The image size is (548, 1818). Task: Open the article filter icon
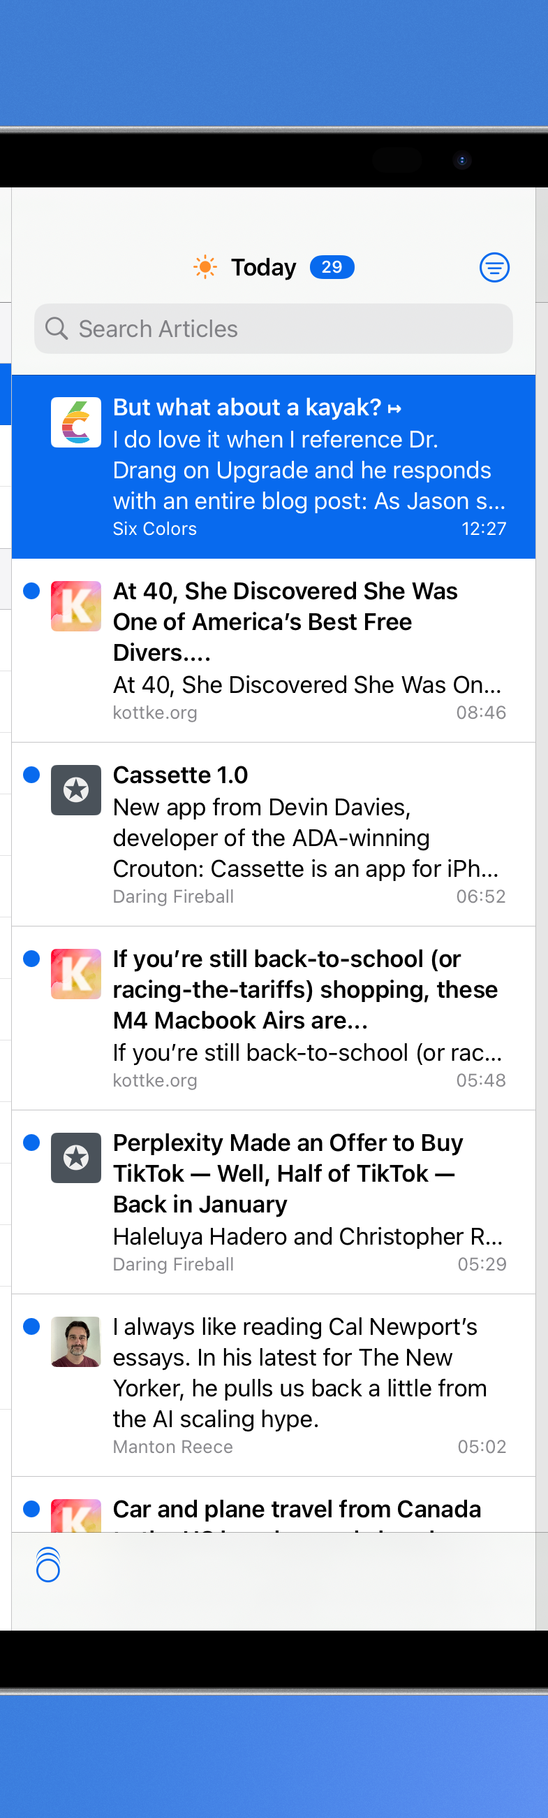494,268
